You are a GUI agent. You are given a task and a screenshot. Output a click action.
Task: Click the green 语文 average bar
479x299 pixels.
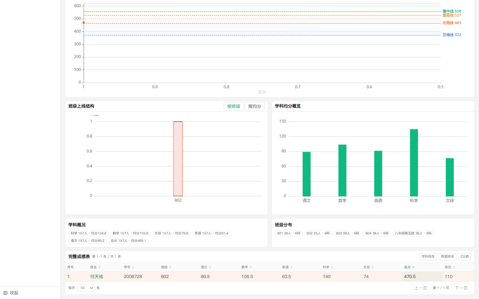click(x=306, y=174)
